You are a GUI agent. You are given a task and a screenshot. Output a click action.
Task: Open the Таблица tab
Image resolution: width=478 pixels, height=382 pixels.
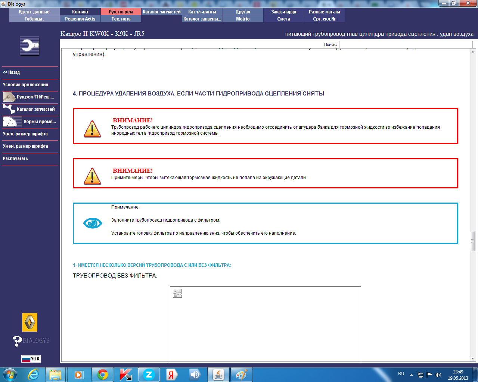(x=34, y=19)
